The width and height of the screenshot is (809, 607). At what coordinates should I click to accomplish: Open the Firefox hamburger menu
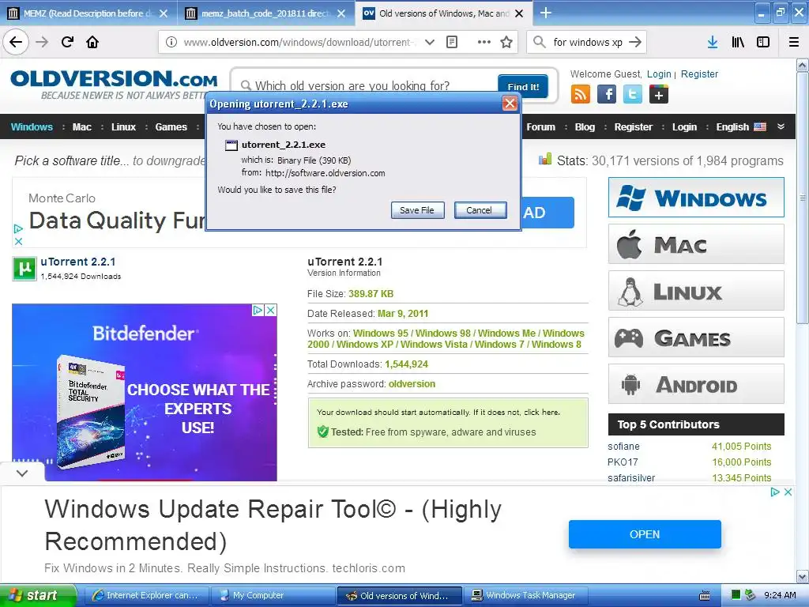(794, 43)
